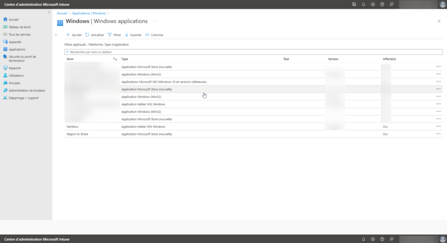Sort by Nom column arrows
This screenshot has width=447, height=243.
pos(115,59)
